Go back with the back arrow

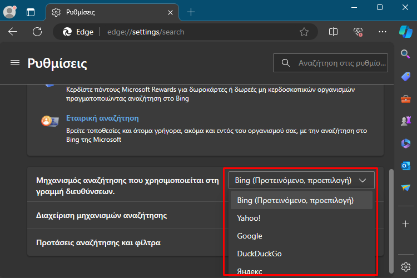point(13,32)
